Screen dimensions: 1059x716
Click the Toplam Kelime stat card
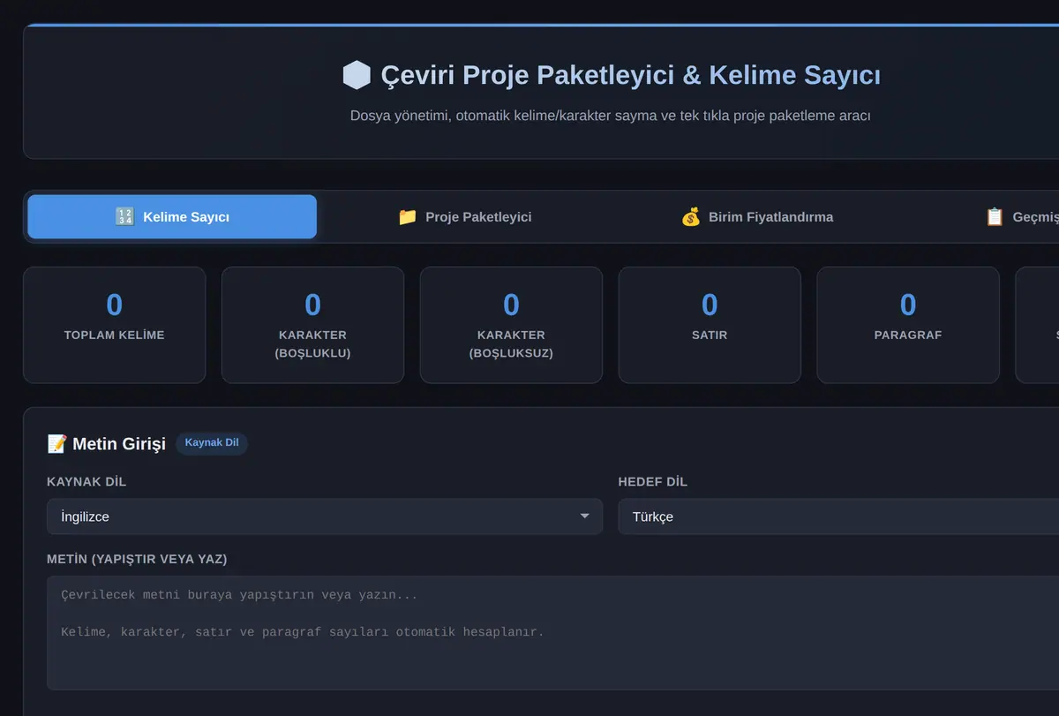pyautogui.click(x=115, y=325)
